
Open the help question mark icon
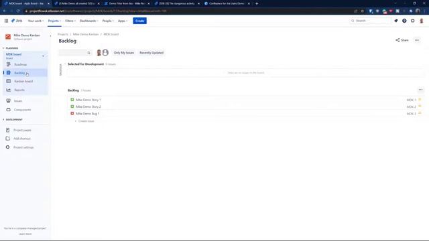point(404,21)
